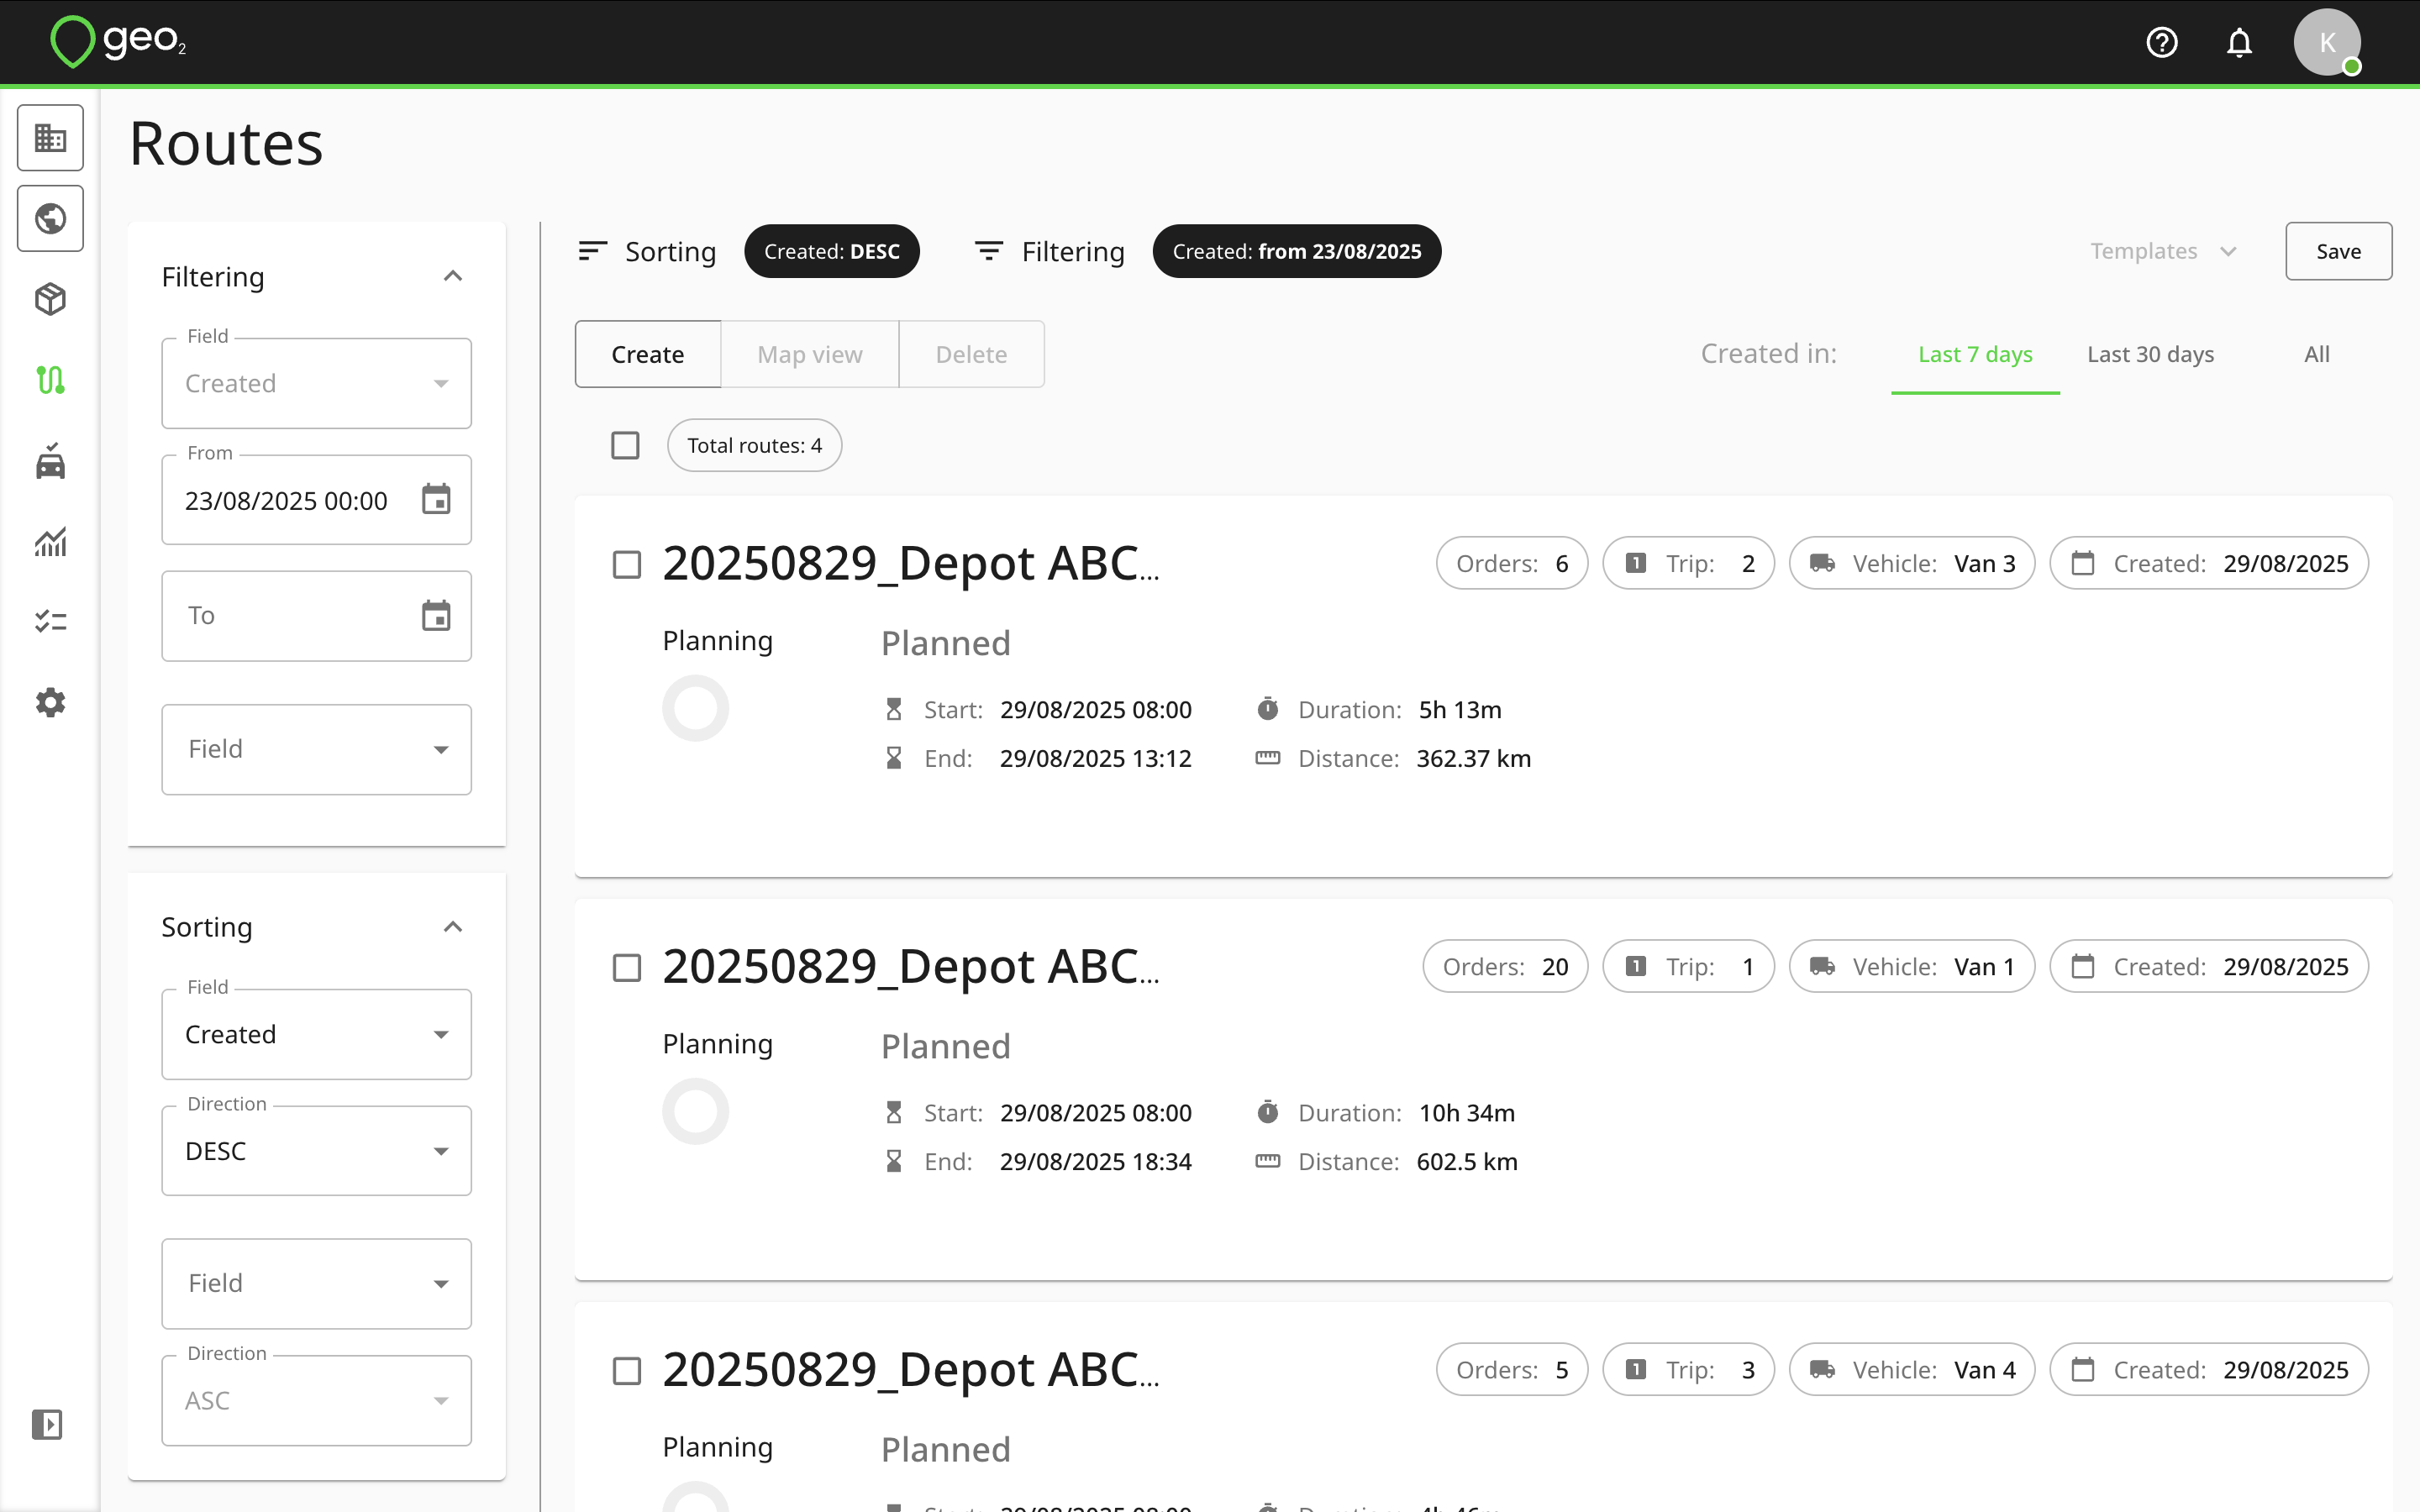The height and width of the screenshot is (1512, 2420).
Task: Open the From date calendar picker
Action: pos(436,499)
